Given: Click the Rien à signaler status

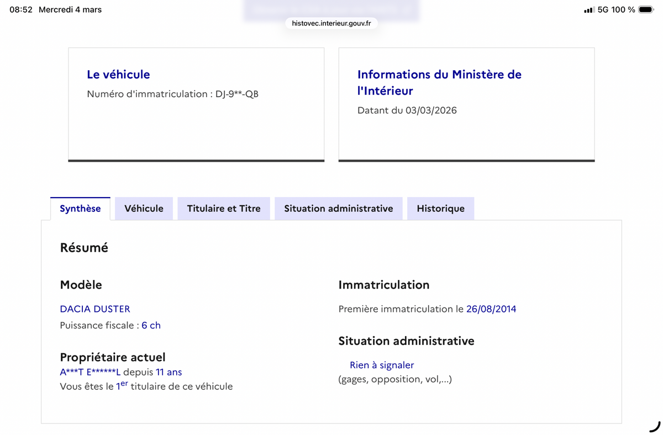Looking at the screenshot, I should (x=382, y=365).
